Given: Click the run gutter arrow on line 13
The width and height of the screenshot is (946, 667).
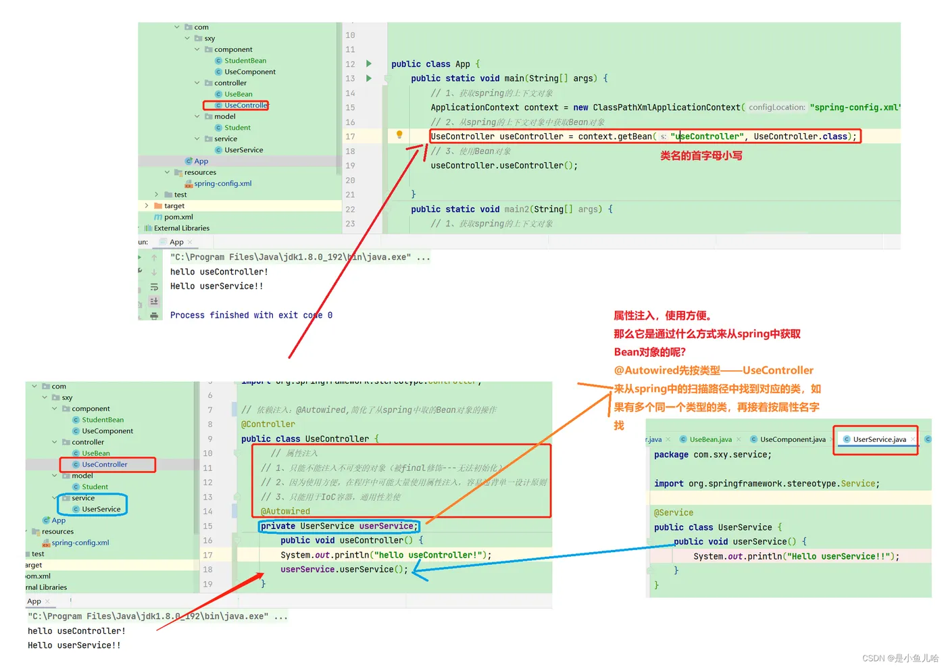Looking at the screenshot, I should coord(369,78).
